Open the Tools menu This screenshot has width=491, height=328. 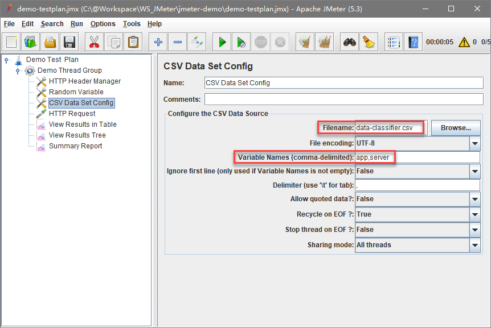coord(132,24)
